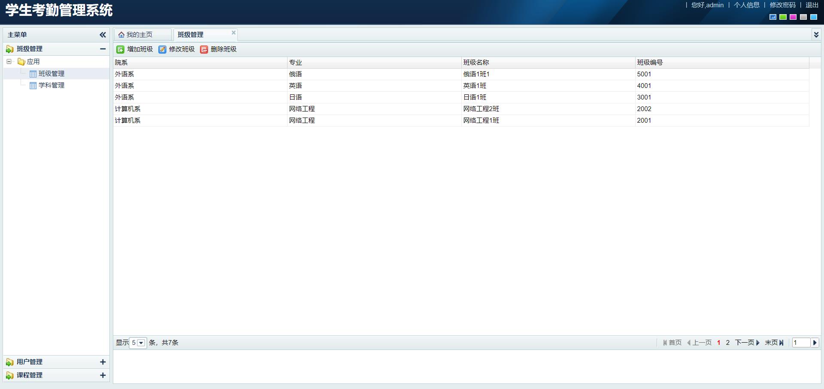Open 班级管理 in the sidebar tree
The width and height of the screenshot is (824, 389).
(x=51, y=74)
